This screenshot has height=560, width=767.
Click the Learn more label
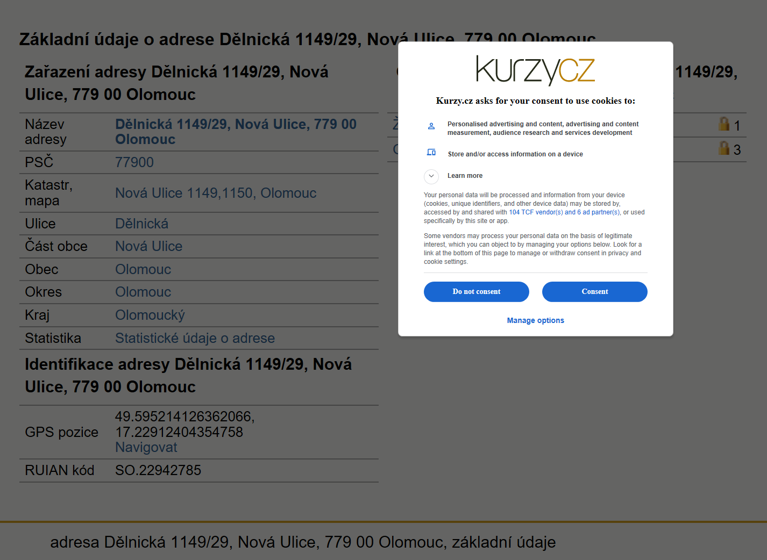pyautogui.click(x=465, y=176)
